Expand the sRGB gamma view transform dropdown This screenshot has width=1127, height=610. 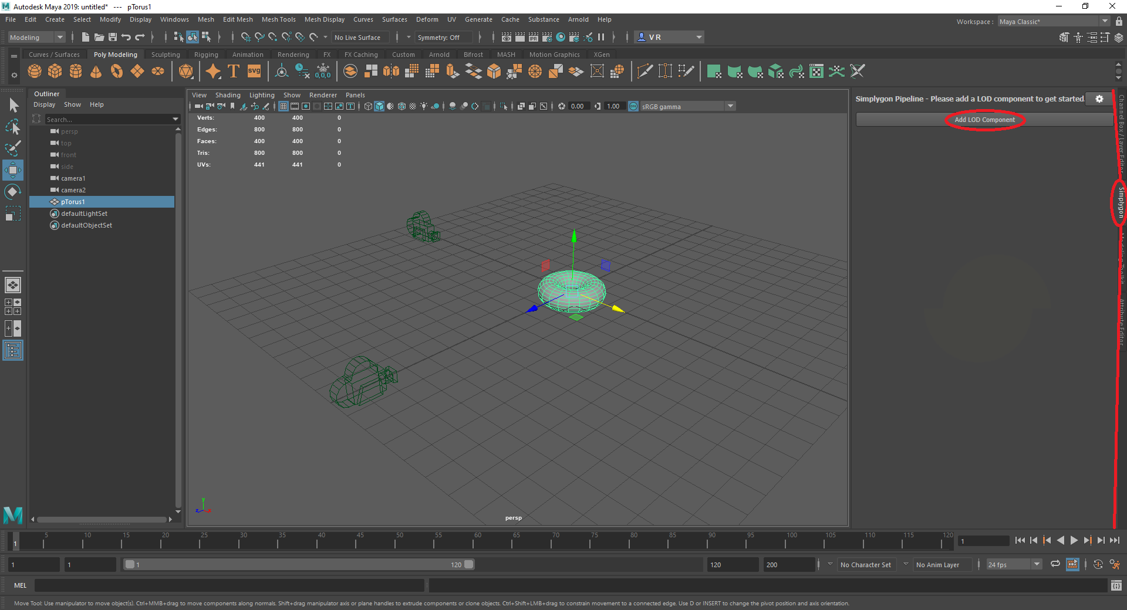click(730, 106)
